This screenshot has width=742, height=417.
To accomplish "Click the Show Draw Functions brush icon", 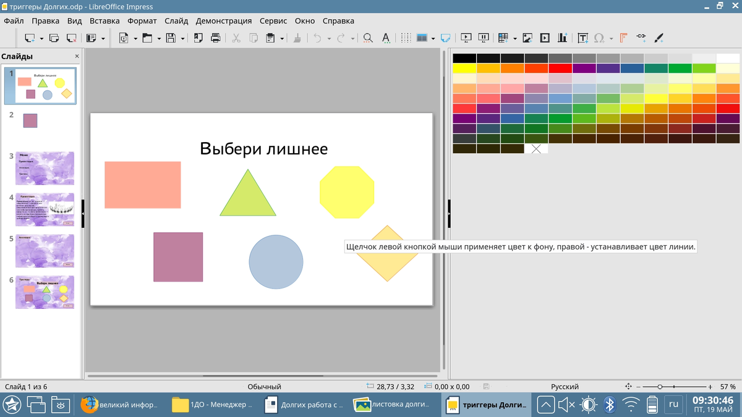I will tap(659, 38).
